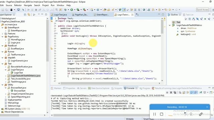Open the Markers tab
This screenshot has width=214, height=120.
coord(56,88)
